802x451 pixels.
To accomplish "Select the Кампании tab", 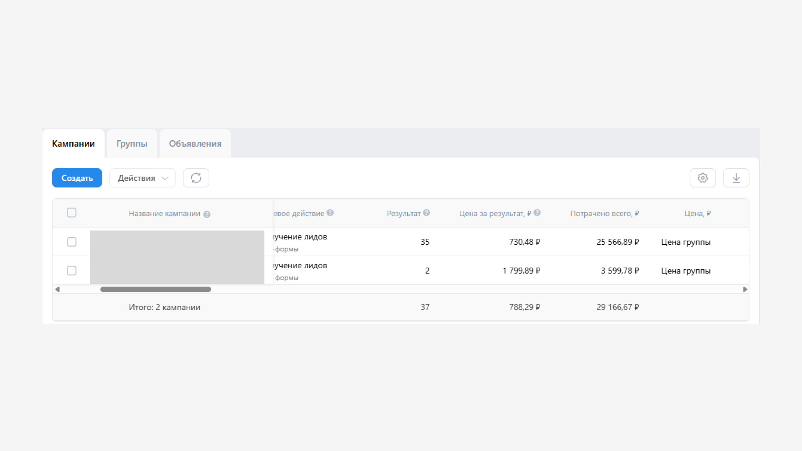I will (74, 144).
